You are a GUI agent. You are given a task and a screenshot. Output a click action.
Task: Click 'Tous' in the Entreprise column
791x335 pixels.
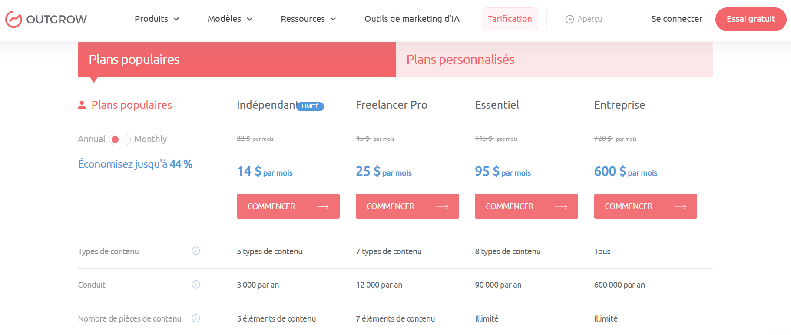(602, 251)
